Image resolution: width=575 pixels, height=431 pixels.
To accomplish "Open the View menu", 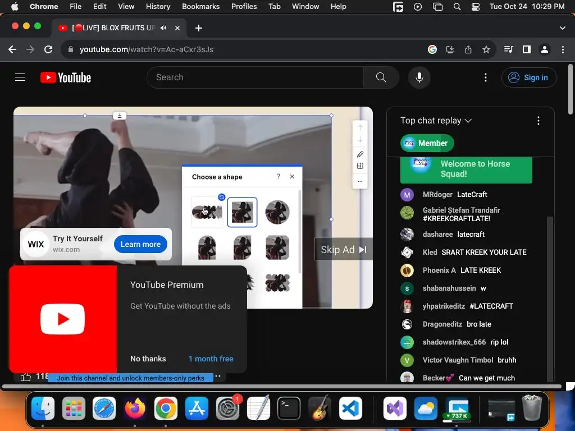I will point(126,7).
